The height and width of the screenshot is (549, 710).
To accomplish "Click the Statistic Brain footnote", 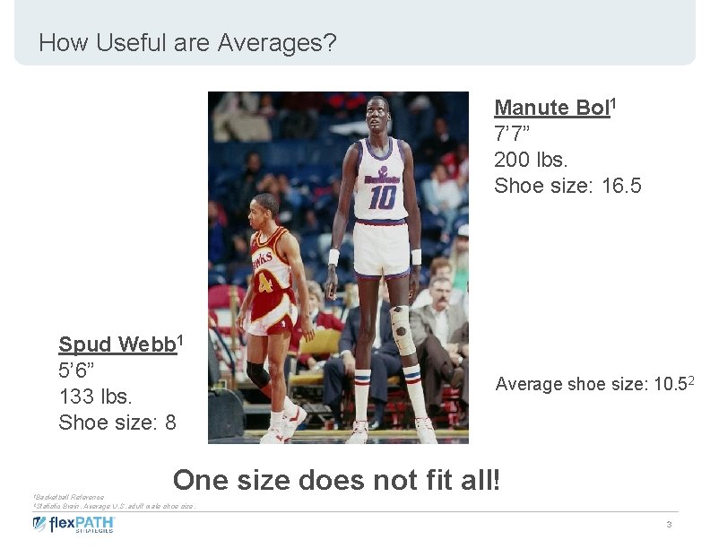I will (x=114, y=506).
